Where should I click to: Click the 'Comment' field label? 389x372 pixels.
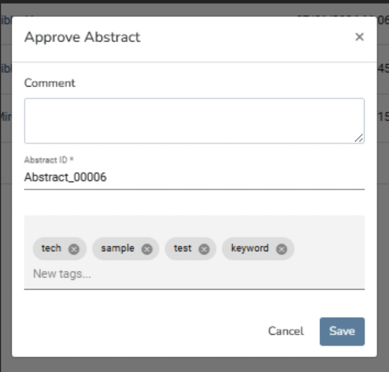coord(49,83)
